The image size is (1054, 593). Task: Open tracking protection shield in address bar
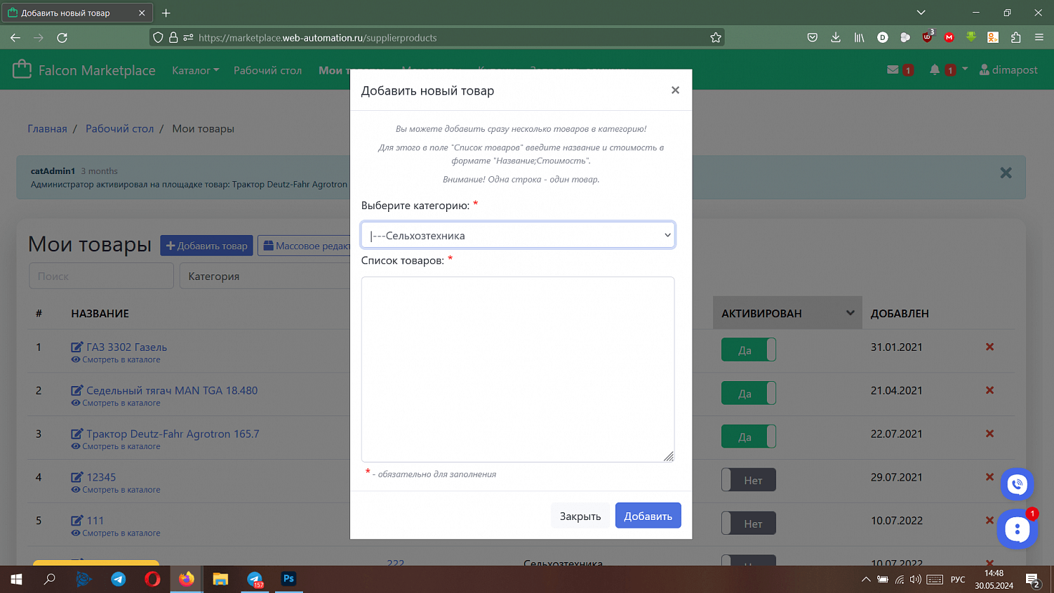tap(158, 38)
